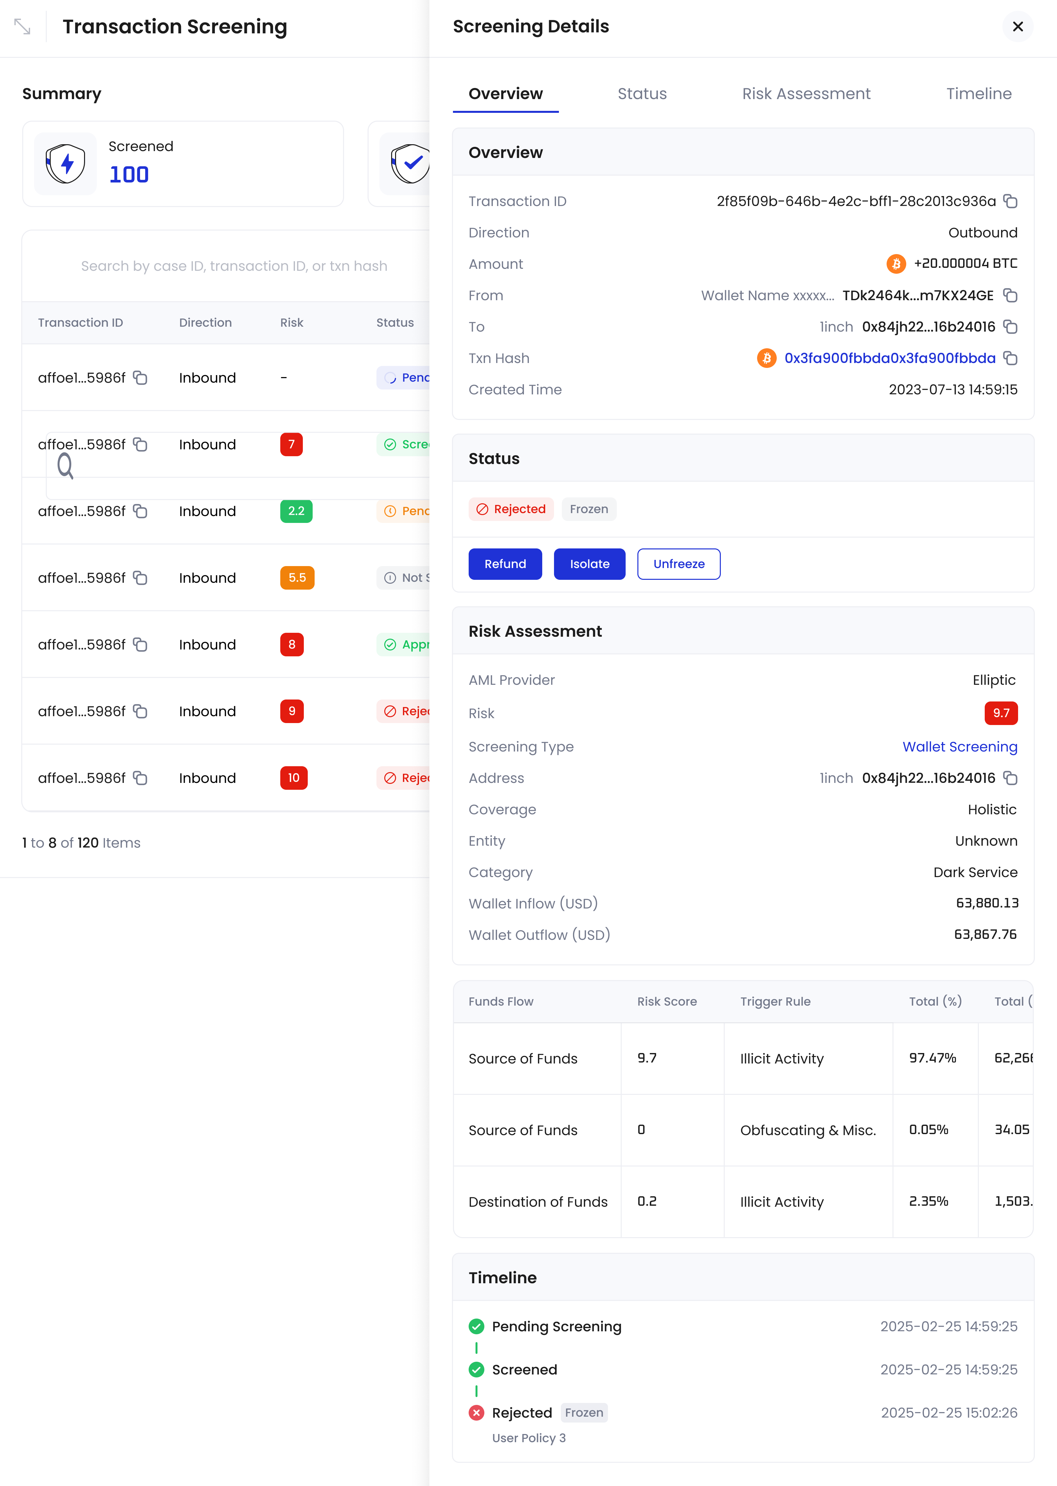Copy the To address in Overview
1057x1486 pixels.
click(1011, 327)
